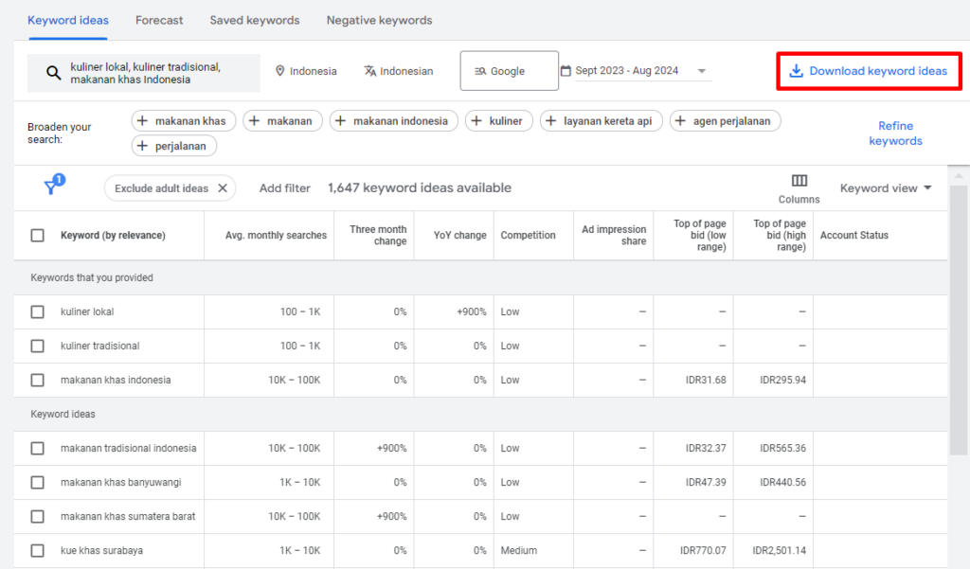
Task: Check the box for kuliner lokal
Action: [38, 311]
